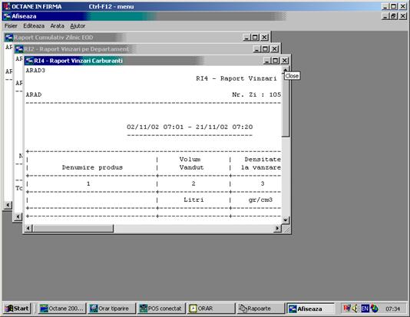Viewport: 410px width, 317px height.
Task: Maximize the RI2 Raport Vinzari pe Departament window
Action: pos(266,49)
